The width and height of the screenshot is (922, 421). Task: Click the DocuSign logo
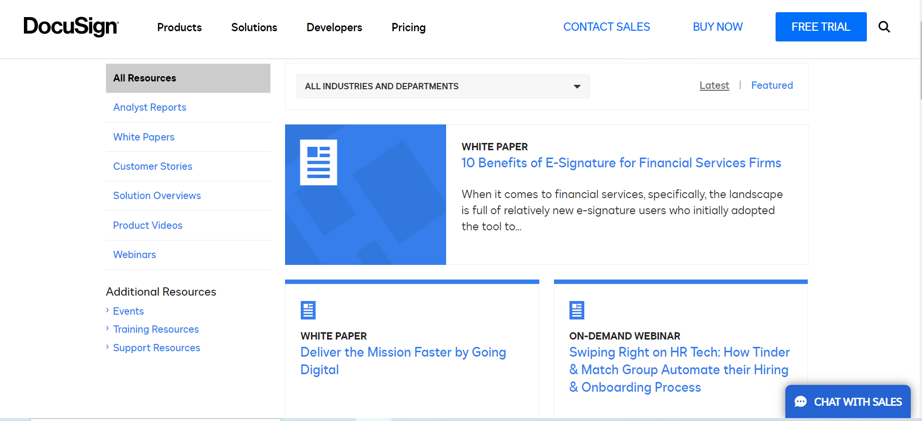pos(71,27)
